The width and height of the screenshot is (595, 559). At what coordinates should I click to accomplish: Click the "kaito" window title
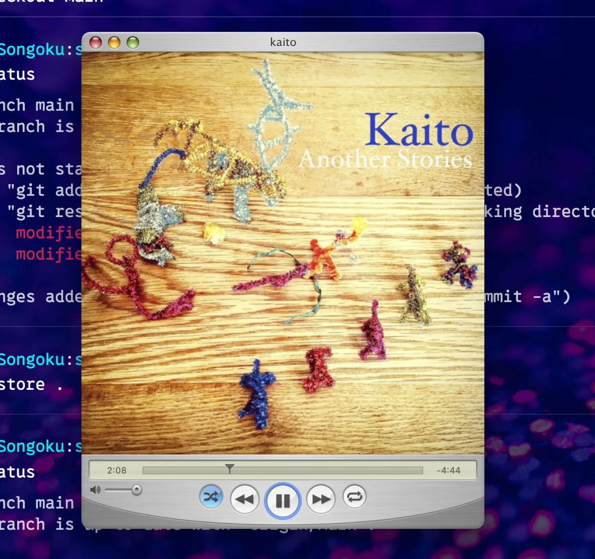(x=283, y=42)
